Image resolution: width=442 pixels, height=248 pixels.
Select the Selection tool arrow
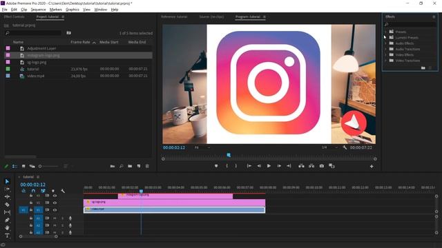point(7,181)
